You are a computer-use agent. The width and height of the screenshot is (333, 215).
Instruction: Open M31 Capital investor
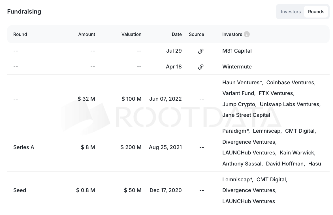[x=237, y=51]
